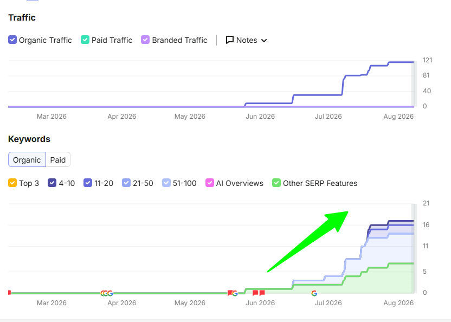This screenshot has height=322, width=451.
Task: Click Apr 2026 label under Keywords chart
Action: click(x=121, y=303)
